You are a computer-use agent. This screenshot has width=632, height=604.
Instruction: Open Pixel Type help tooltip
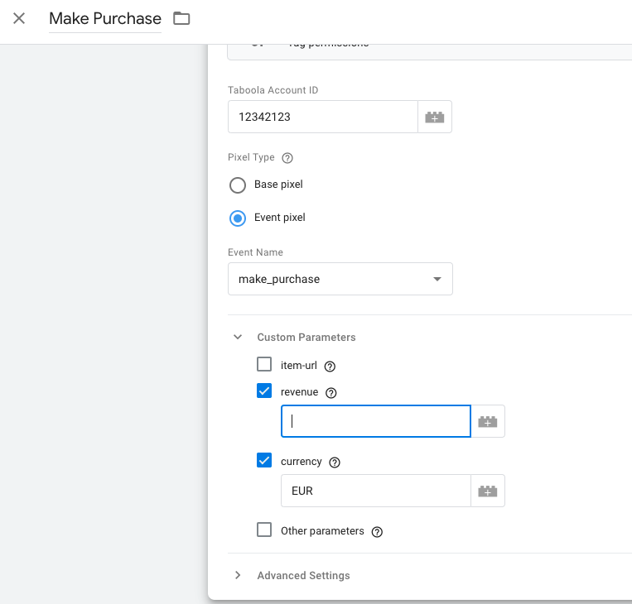click(287, 158)
